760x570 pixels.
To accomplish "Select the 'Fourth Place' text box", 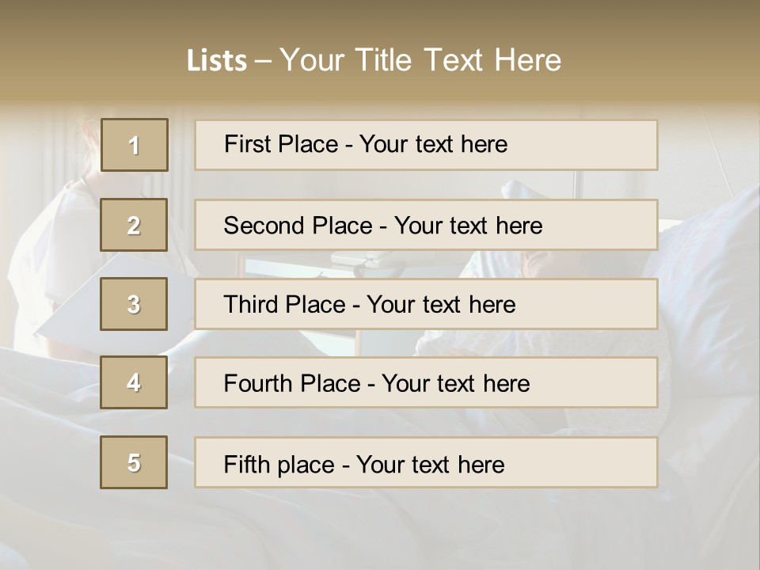I will point(426,382).
